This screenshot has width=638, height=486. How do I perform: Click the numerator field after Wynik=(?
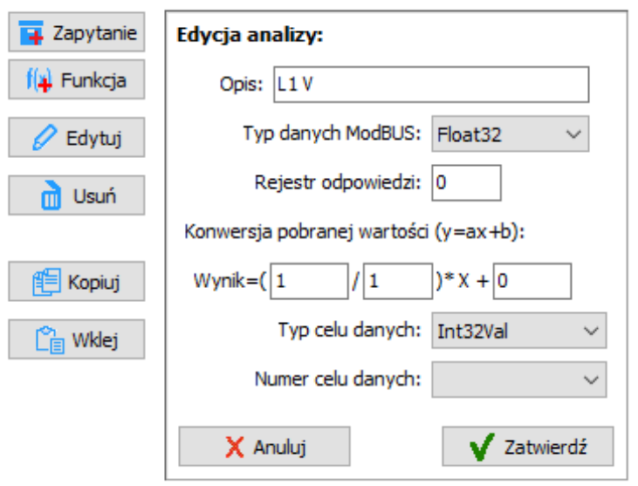(x=309, y=281)
